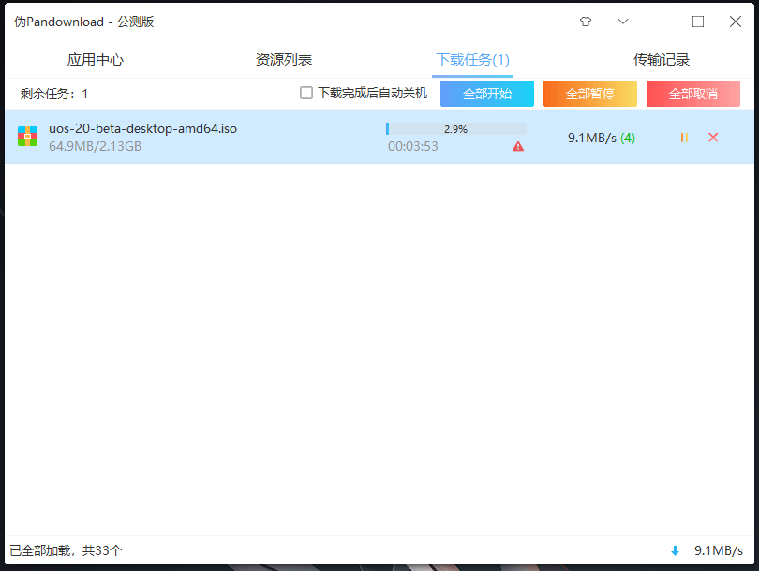Click the red warning triangle icon
759x571 pixels.
[x=518, y=147]
